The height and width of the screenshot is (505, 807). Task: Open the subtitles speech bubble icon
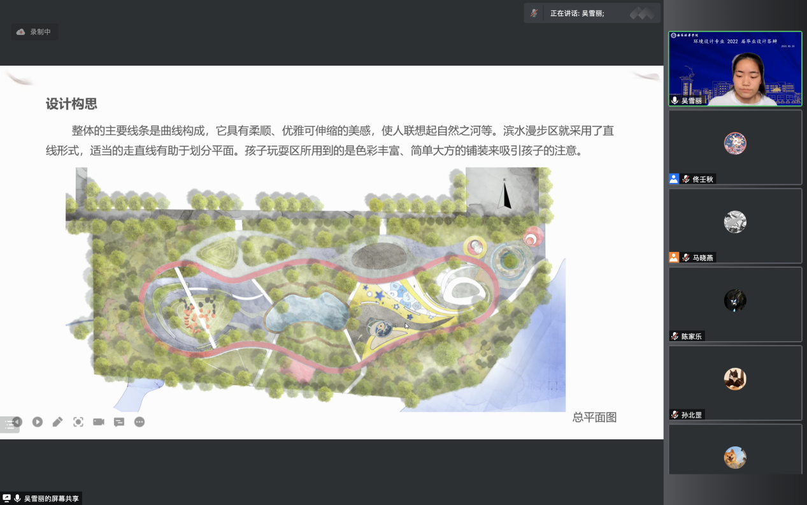point(119,421)
